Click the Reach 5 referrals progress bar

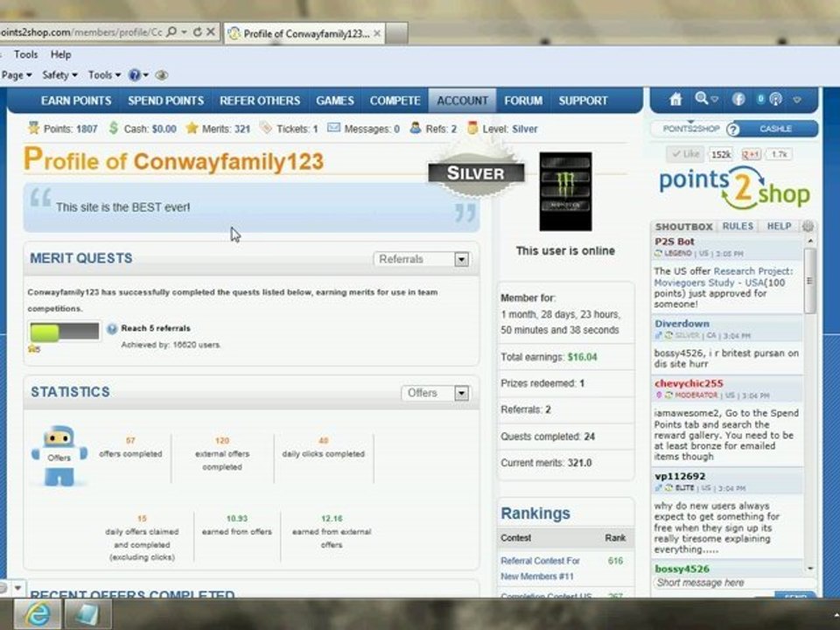64,332
